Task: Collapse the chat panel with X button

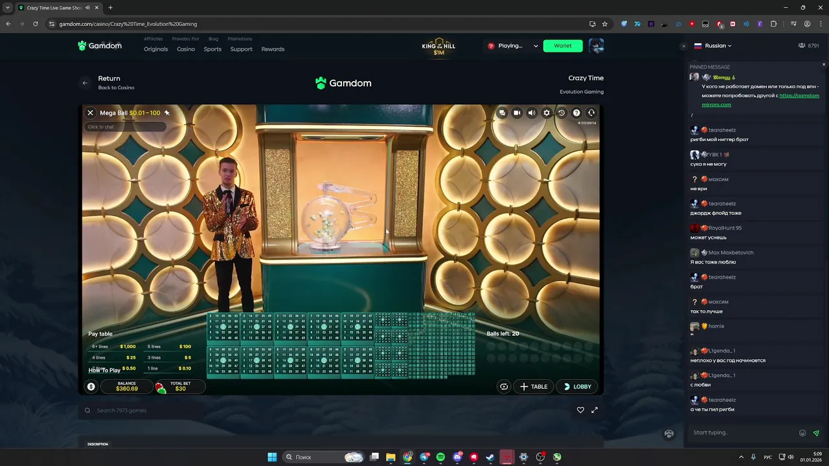Action: tap(683, 46)
